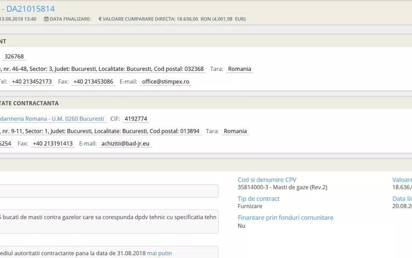Screen dimensions: 412x258
Task: Click the empty text field above the description
Action: click(109, 191)
